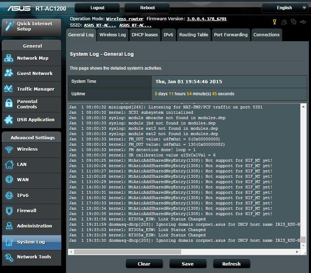Click the log horizontal scrollbar thumb
Screen dimensions: 311x273
click(127, 252)
